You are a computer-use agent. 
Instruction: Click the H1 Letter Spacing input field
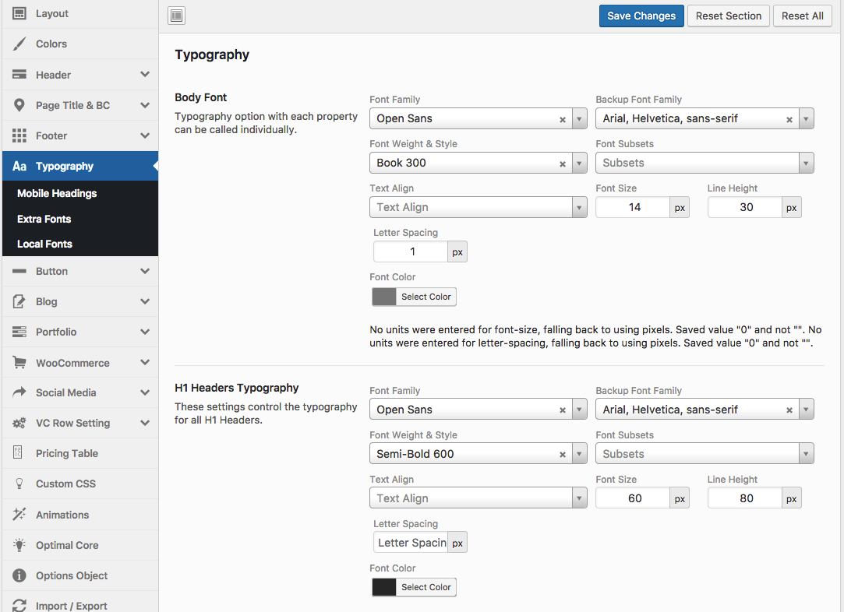click(411, 543)
